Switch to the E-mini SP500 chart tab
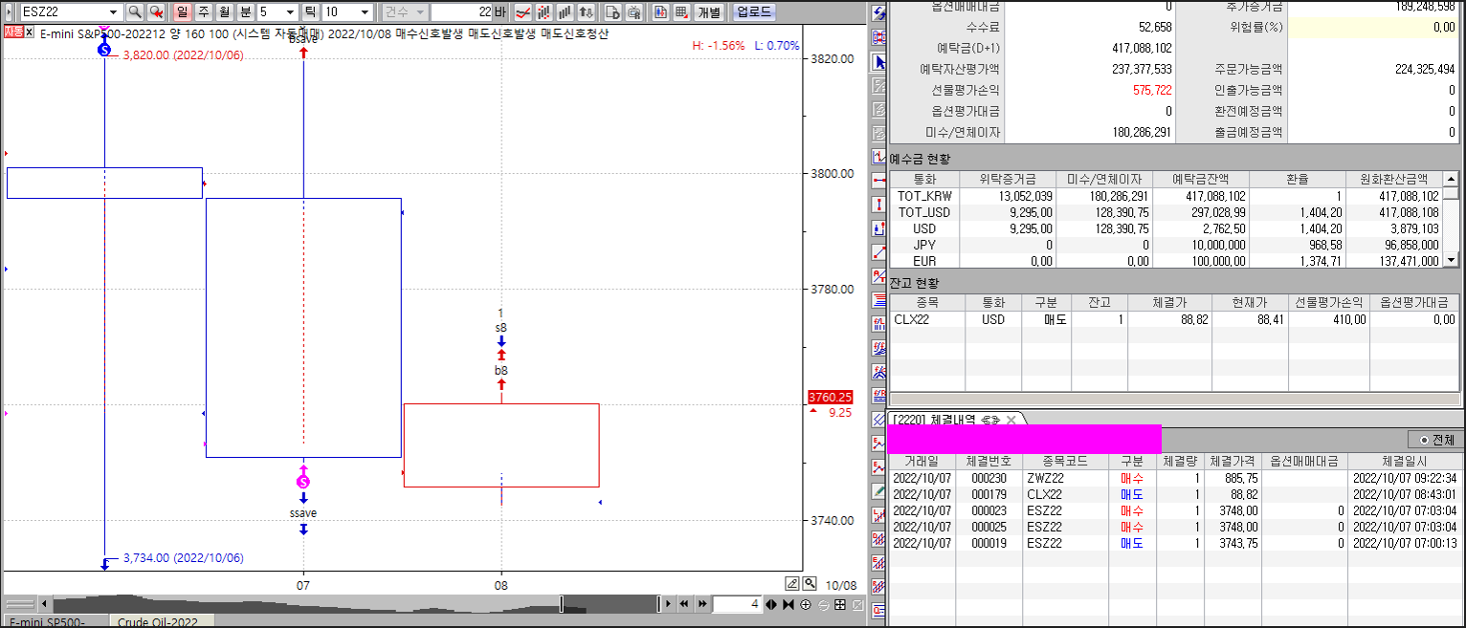The width and height of the screenshot is (1466, 628). coord(48,621)
